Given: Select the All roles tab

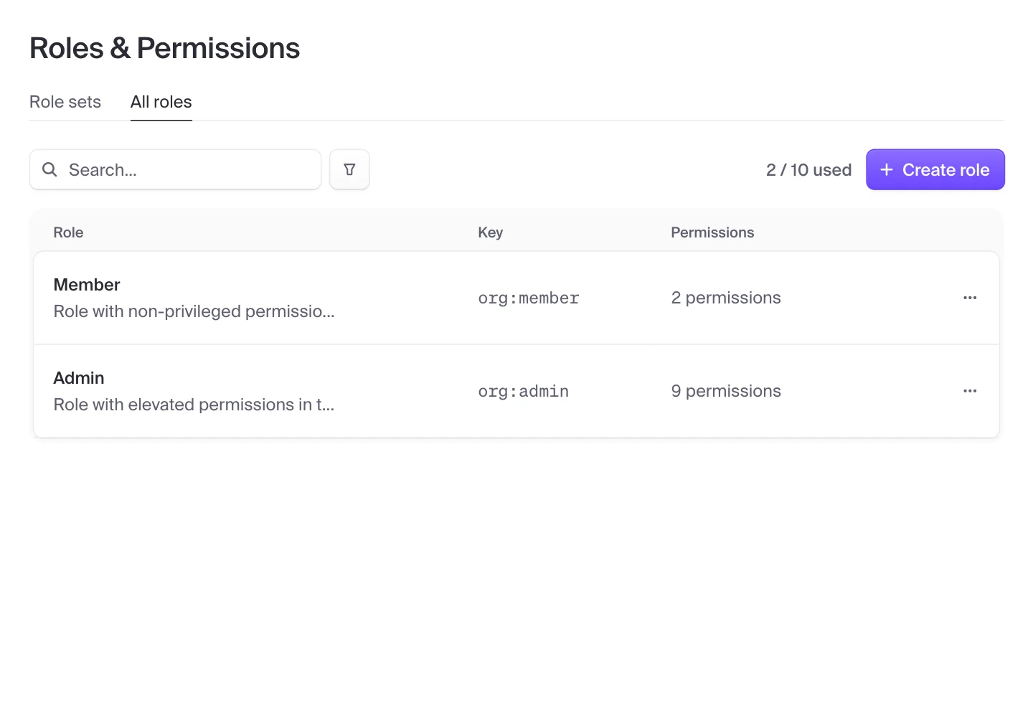Looking at the screenshot, I should coord(161,102).
